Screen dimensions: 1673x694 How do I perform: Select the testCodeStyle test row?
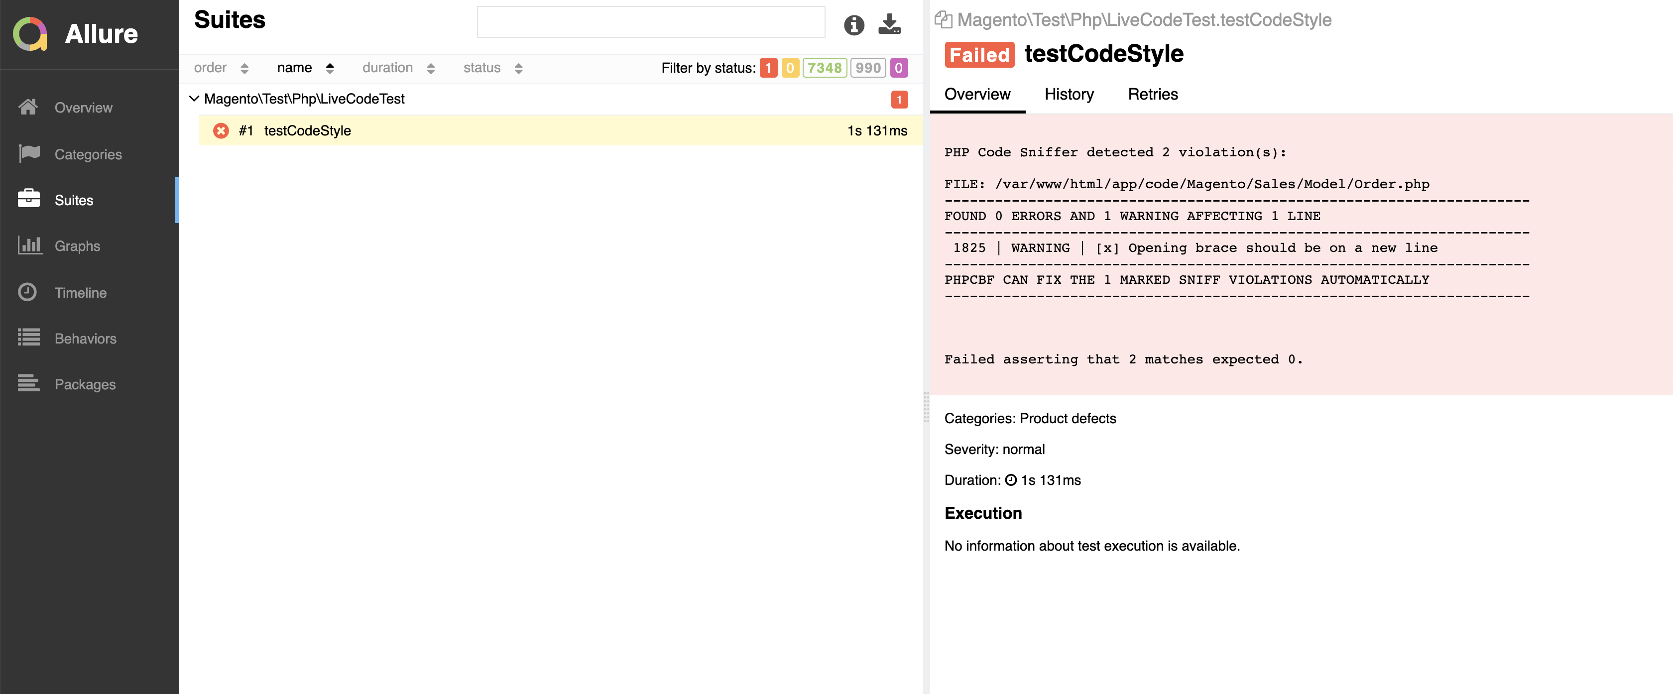click(x=561, y=130)
